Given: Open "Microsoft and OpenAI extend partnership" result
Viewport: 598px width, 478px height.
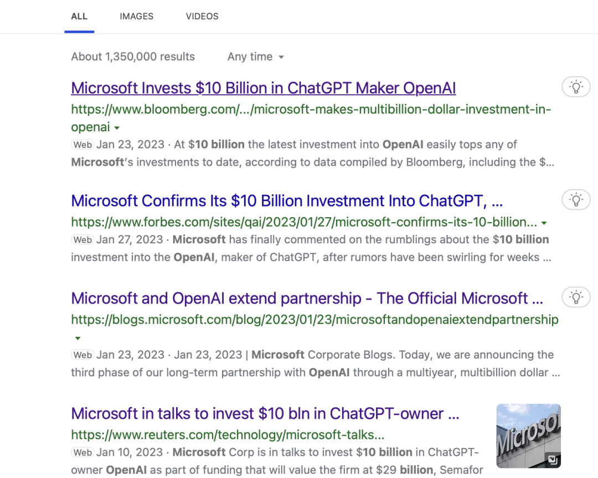Looking at the screenshot, I should [307, 298].
